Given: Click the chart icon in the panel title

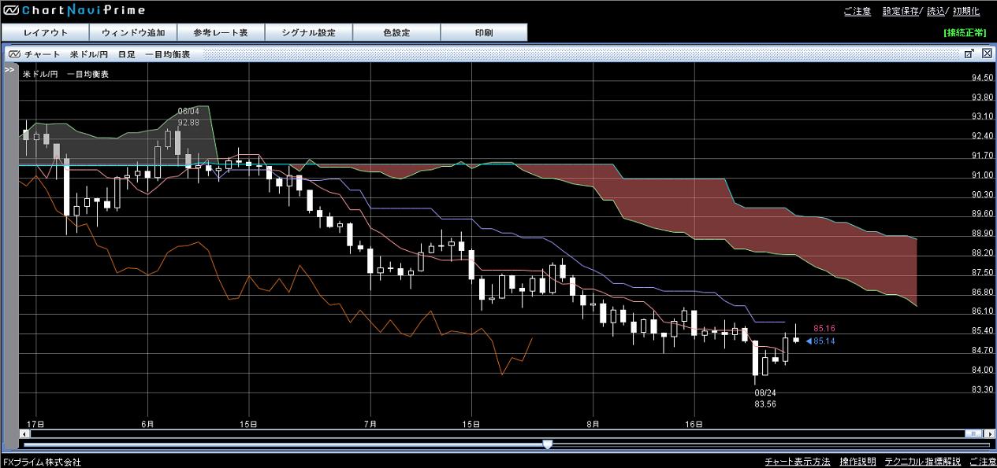Looking at the screenshot, I should pos(14,54).
